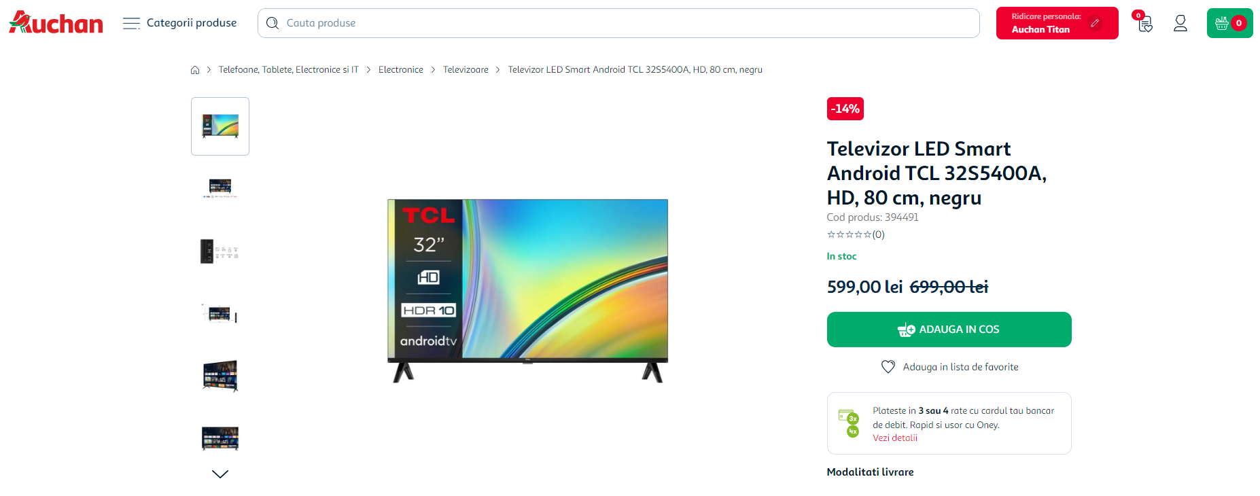1260x496 pixels.
Task: Open the green shopping cart basket
Action: tap(1229, 23)
